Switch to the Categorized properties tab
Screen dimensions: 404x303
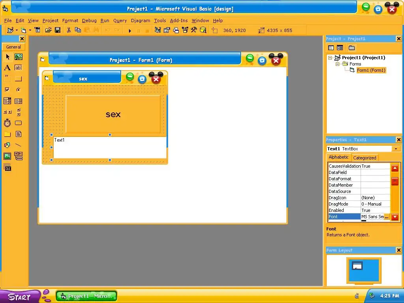[365, 158]
